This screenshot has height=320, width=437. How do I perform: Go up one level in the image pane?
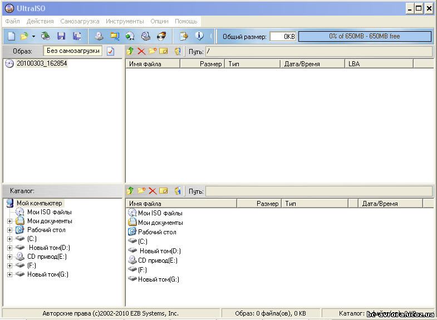(x=130, y=51)
